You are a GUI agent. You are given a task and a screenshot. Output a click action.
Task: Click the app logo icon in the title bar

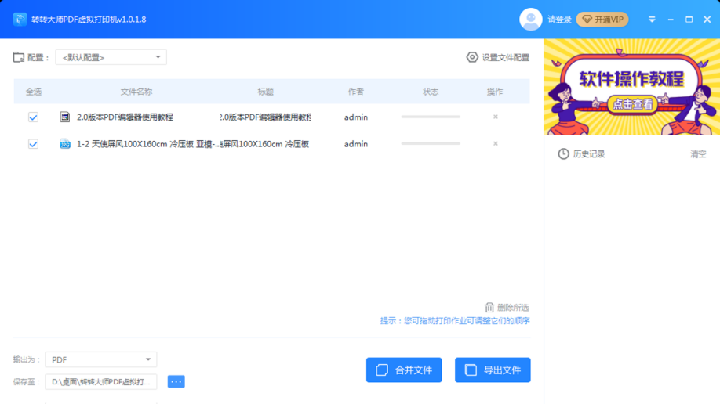pyautogui.click(x=20, y=20)
